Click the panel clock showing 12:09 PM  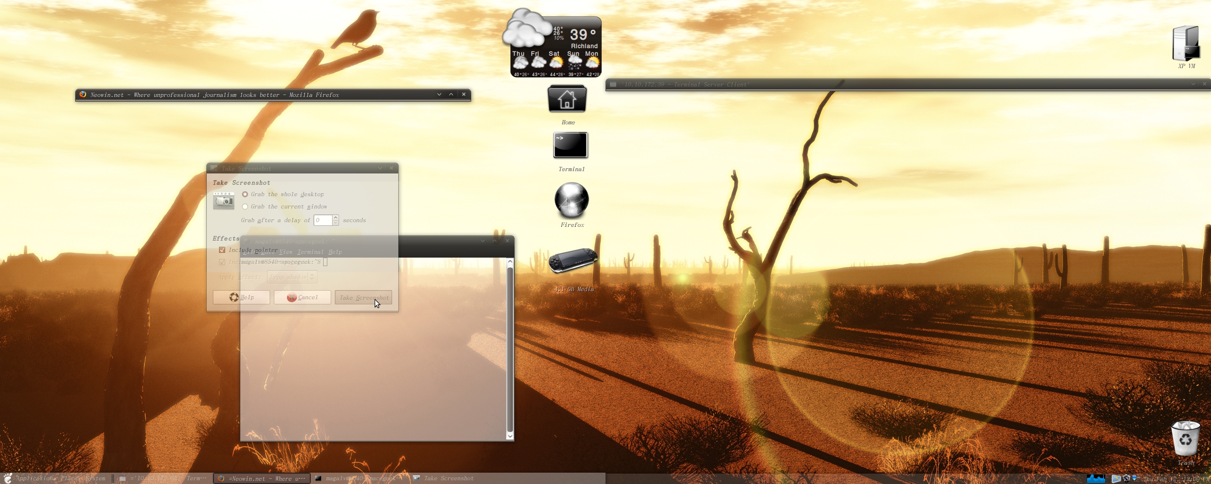[x=1176, y=479]
